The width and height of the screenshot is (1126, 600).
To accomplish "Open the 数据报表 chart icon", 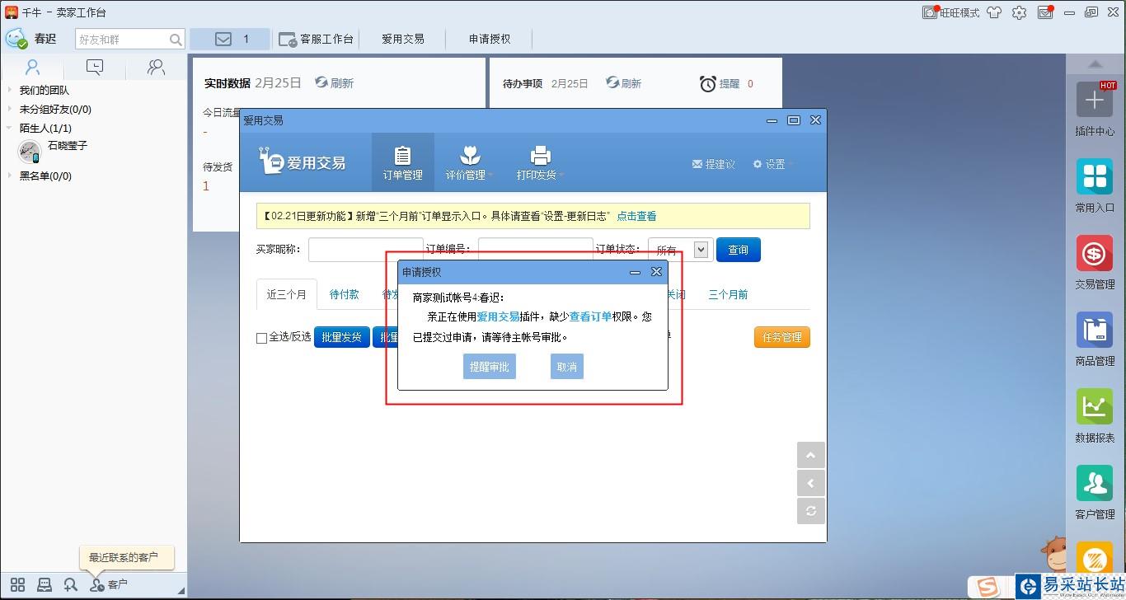I will pyautogui.click(x=1094, y=406).
